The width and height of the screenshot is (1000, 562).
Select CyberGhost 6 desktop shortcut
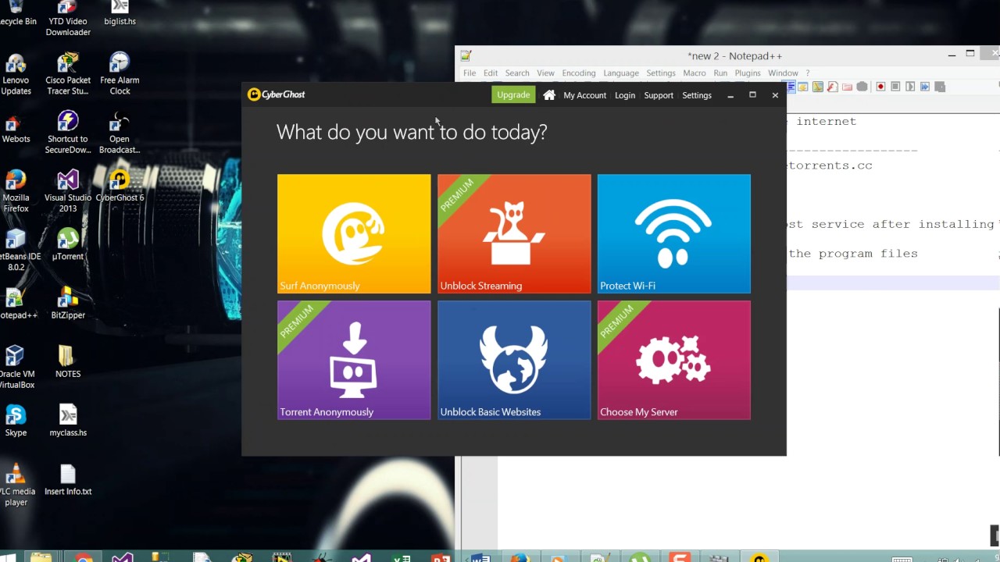pos(120,187)
